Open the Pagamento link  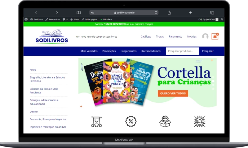pyautogui.click(x=175, y=36)
